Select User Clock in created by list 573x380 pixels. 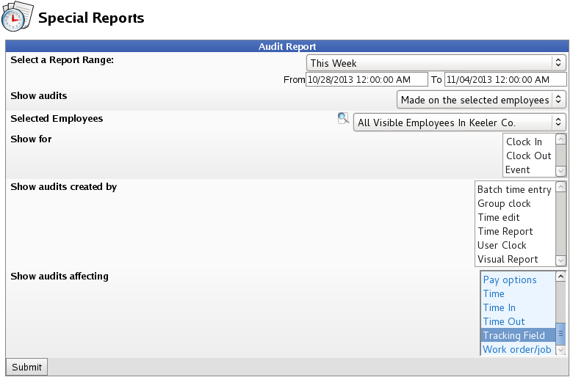click(x=515, y=245)
